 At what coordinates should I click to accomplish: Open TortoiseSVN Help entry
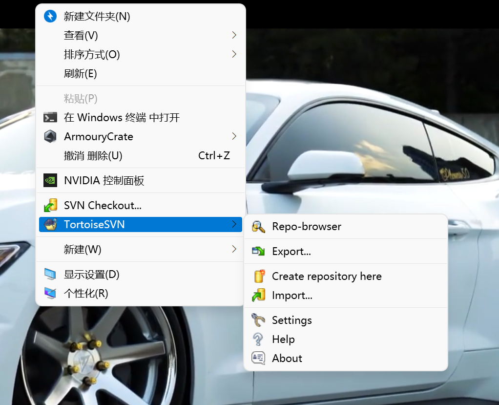346,339
